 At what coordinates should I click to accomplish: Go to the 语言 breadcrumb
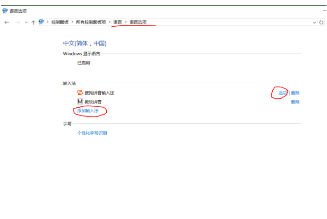(x=118, y=22)
